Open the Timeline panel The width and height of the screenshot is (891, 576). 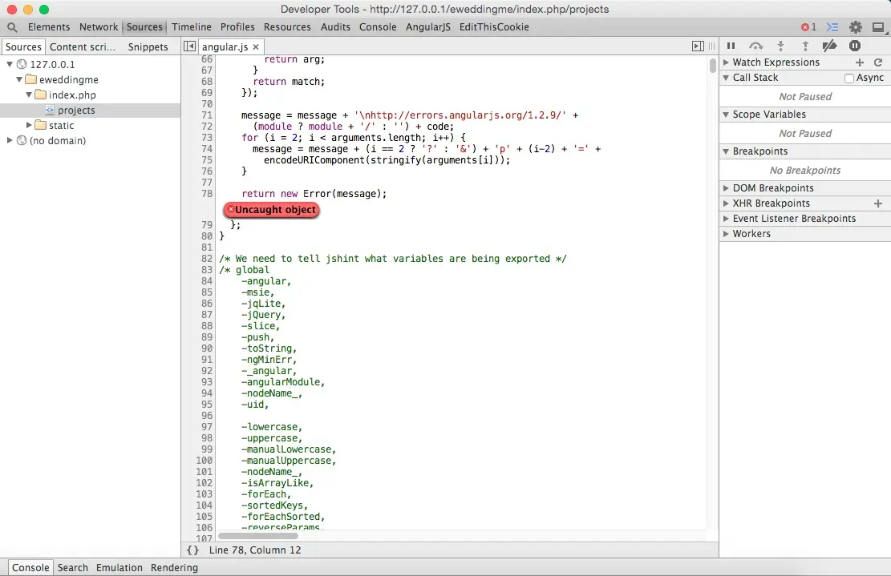pos(192,27)
